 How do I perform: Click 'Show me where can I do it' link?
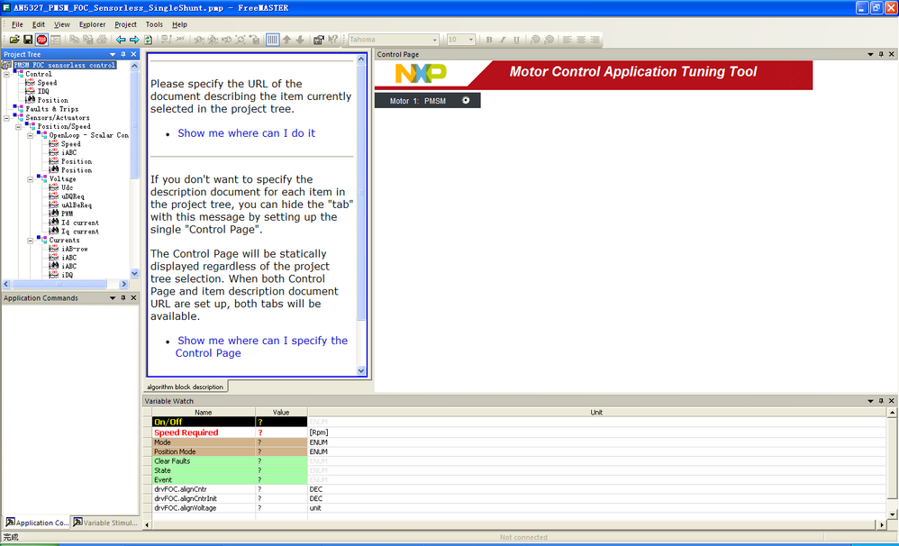click(247, 133)
